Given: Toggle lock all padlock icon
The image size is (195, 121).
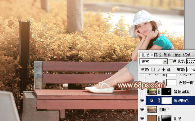Looking at the screenshot, I should 169,69.
